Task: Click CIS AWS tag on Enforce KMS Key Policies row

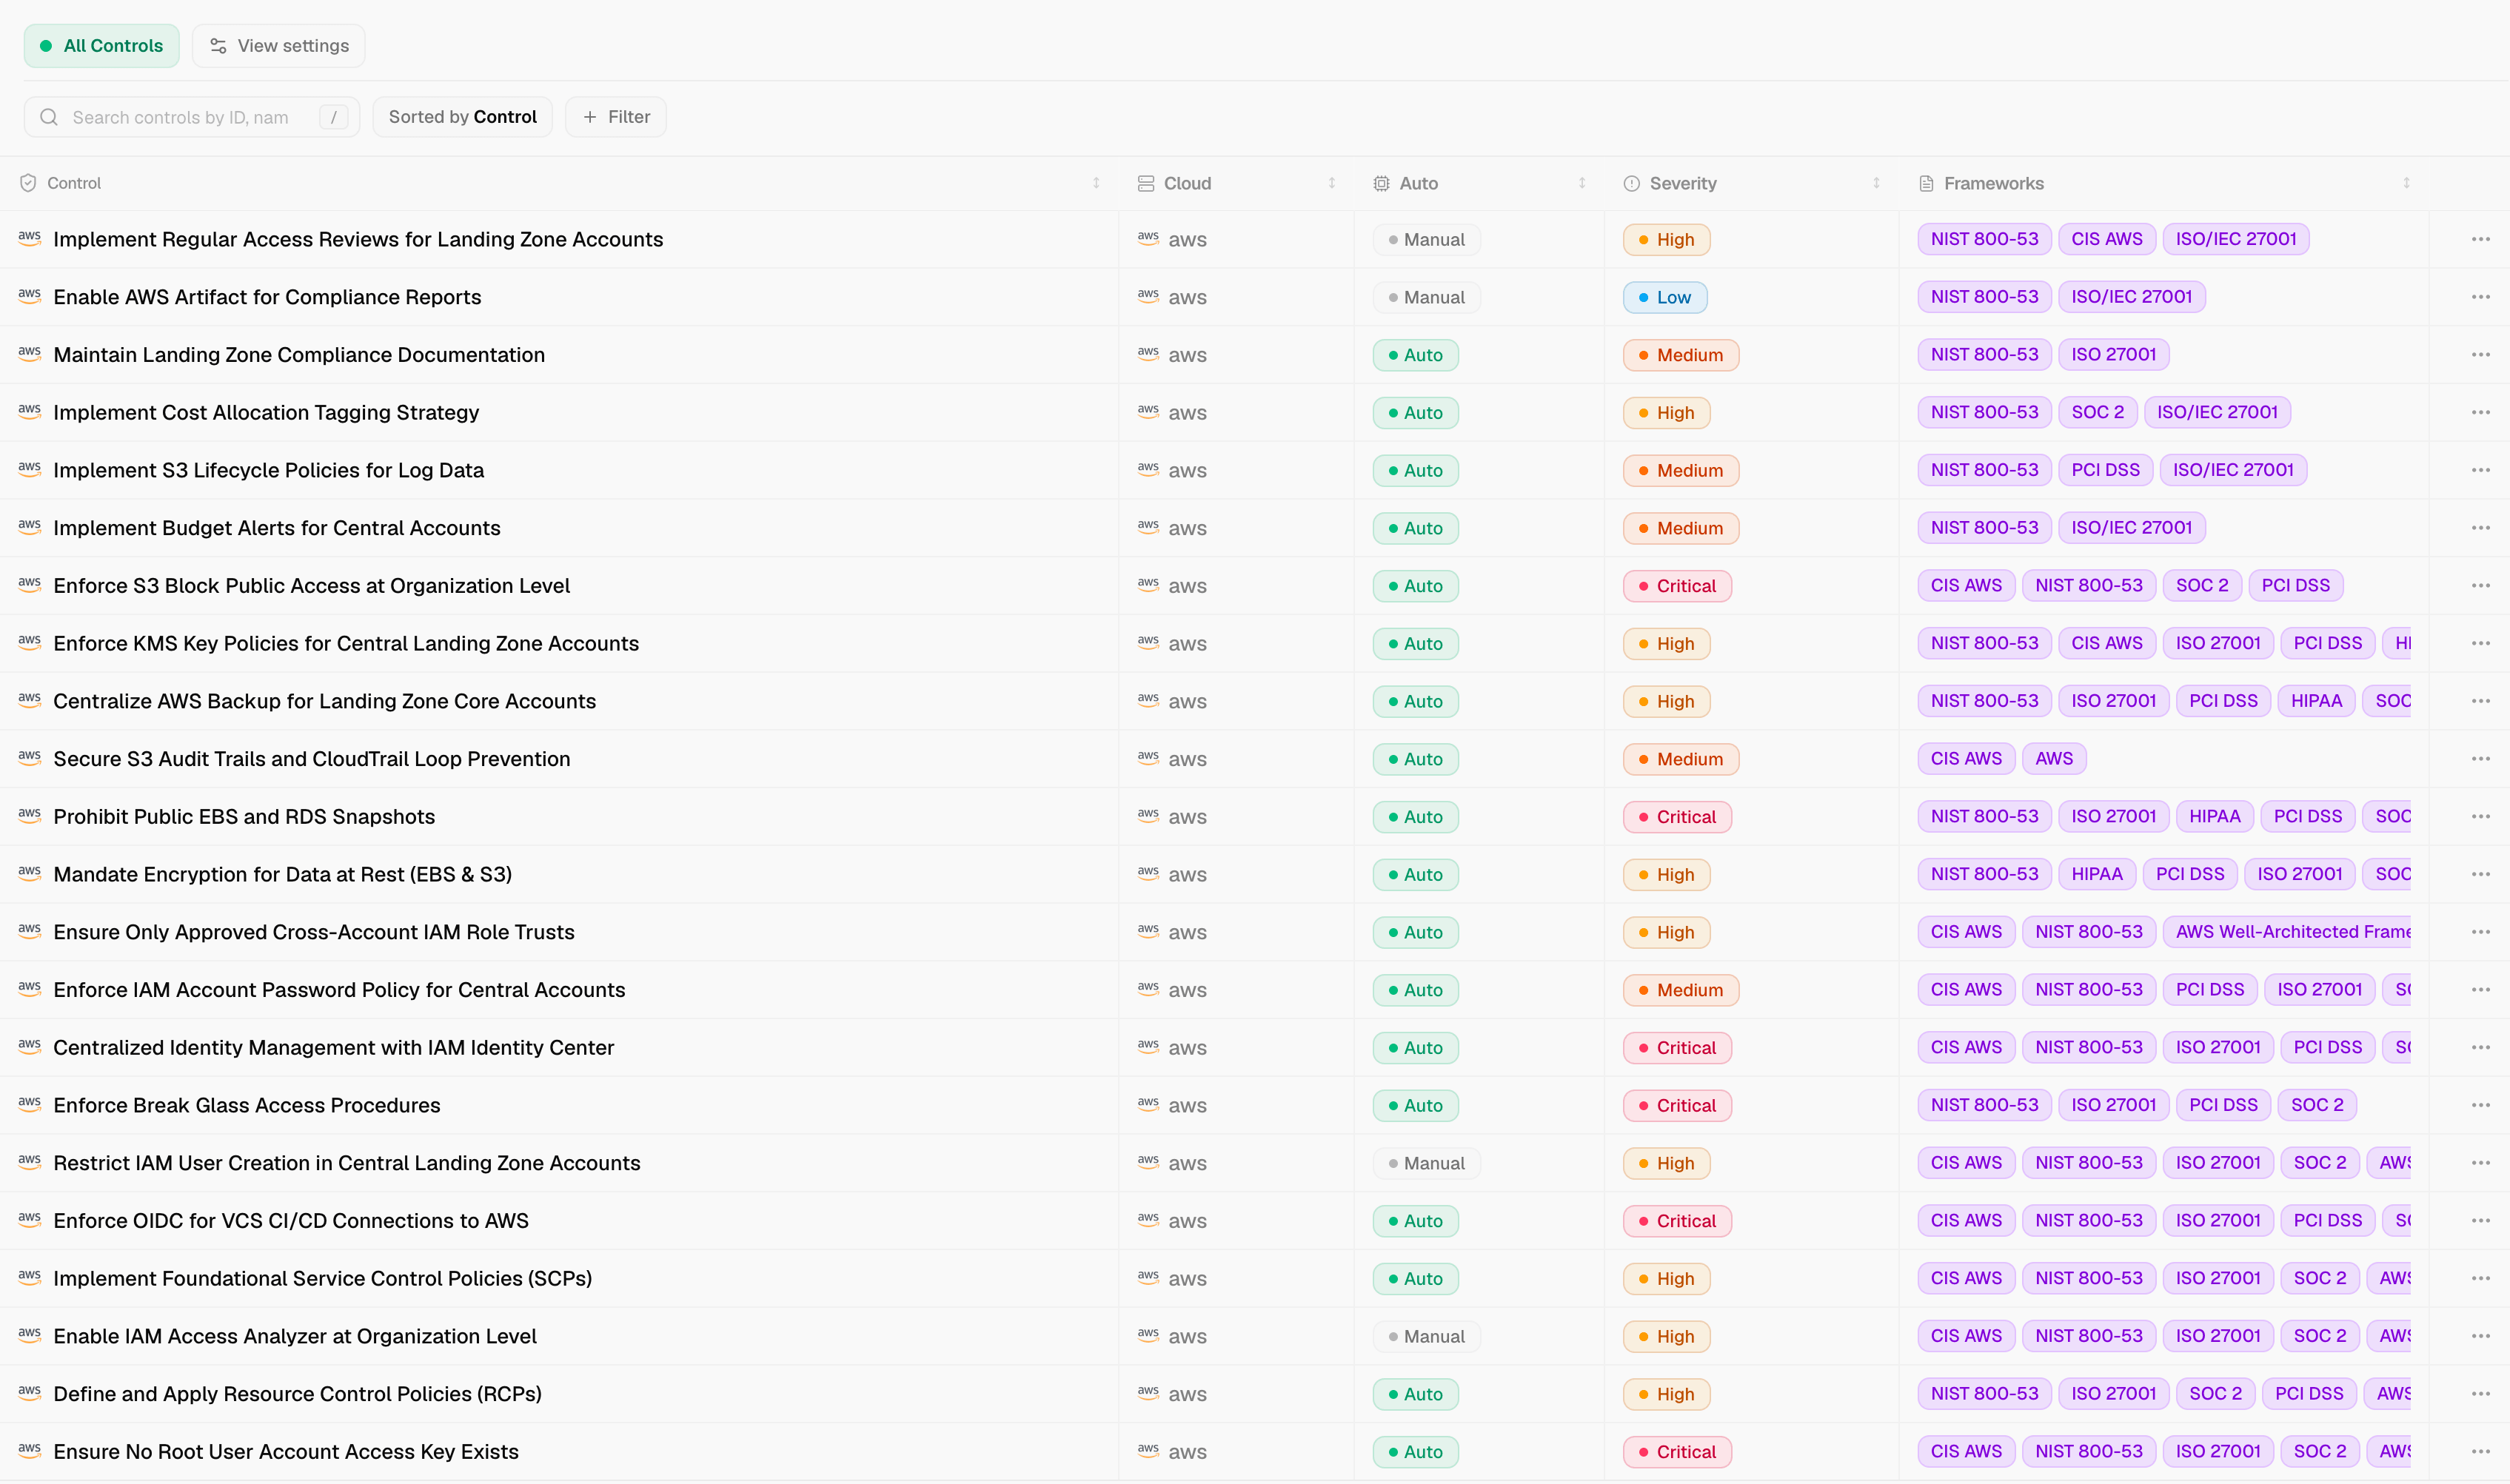Action: [2106, 643]
